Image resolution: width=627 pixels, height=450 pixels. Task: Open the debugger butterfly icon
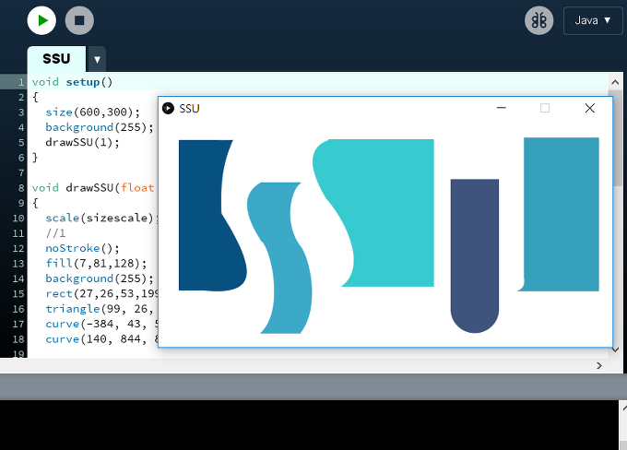click(539, 20)
